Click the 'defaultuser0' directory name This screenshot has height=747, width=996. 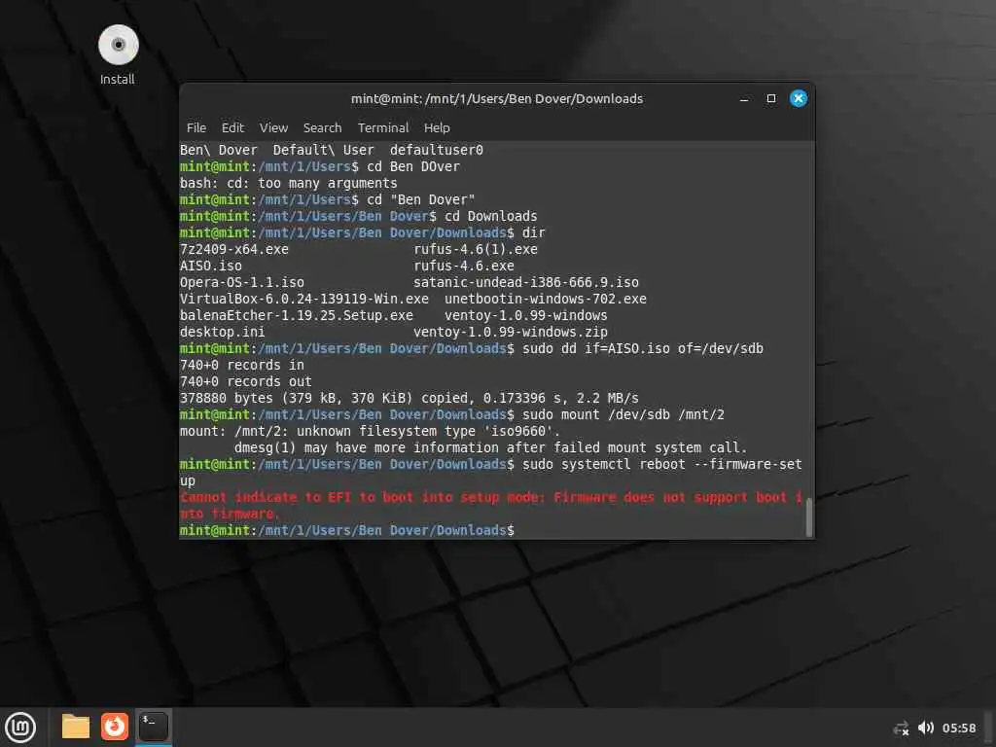click(437, 150)
